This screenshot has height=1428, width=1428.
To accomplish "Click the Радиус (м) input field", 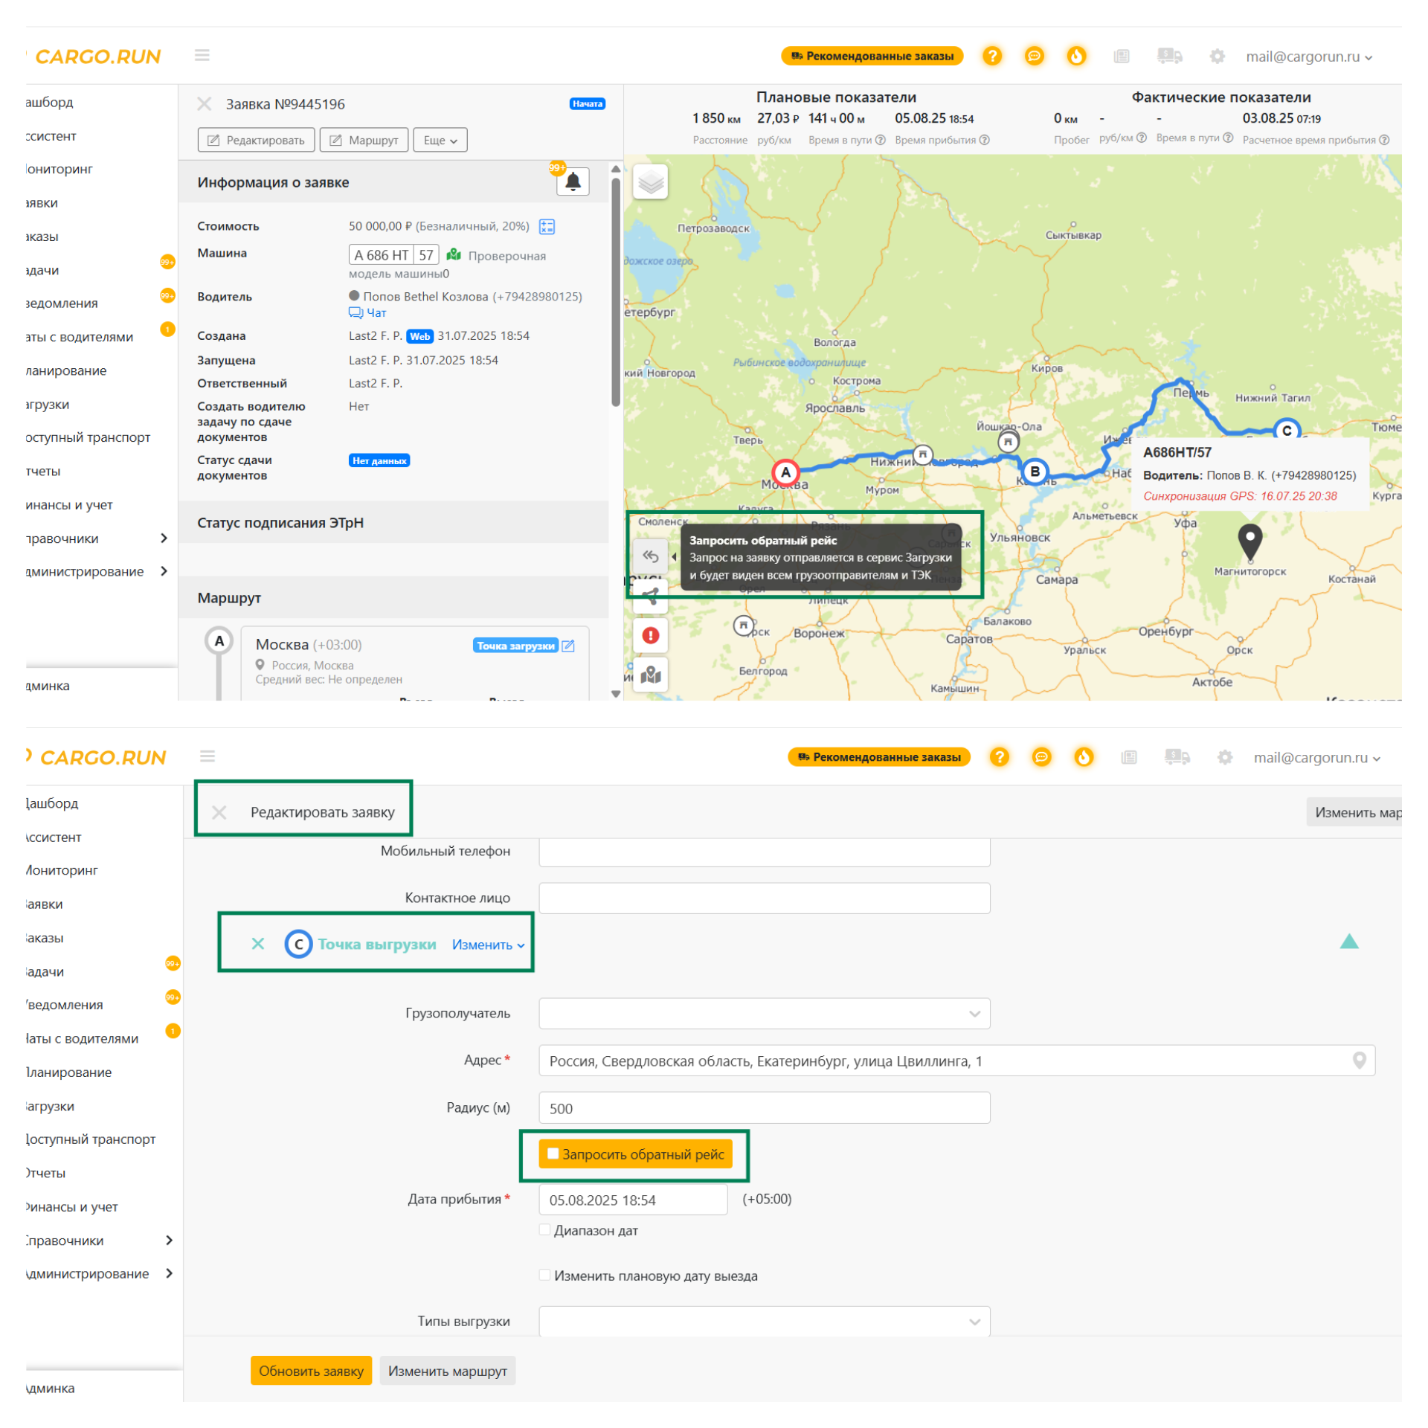I will pos(764,1108).
